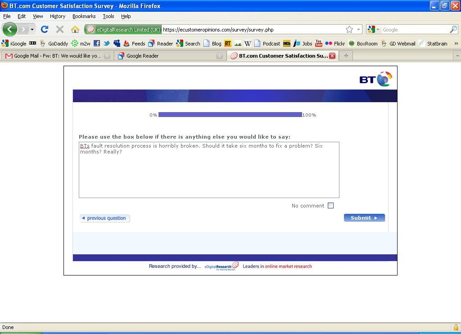Click the Stop loading X icon
The image size is (461, 334).
click(59, 30)
